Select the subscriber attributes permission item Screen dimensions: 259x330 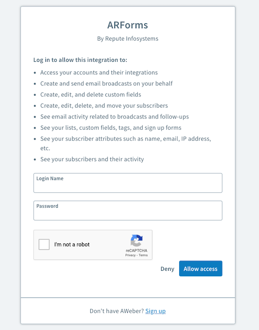point(125,138)
